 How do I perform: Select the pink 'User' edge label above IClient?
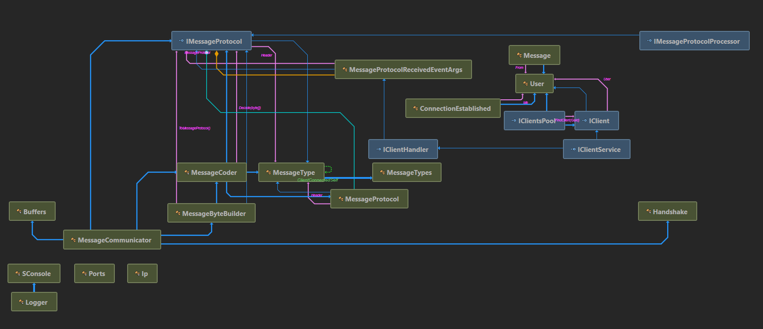[x=607, y=79]
